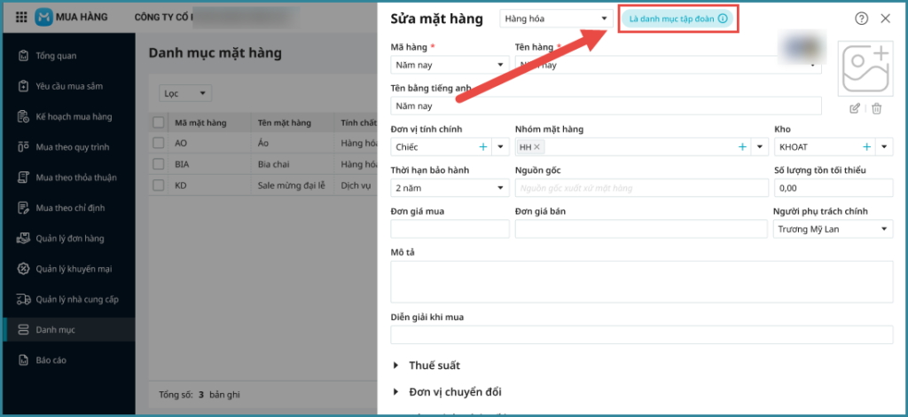The height and width of the screenshot is (417, 908).
Task: Add new unit with plus in Đơn vị tính chính
Action: coord(483,147)
